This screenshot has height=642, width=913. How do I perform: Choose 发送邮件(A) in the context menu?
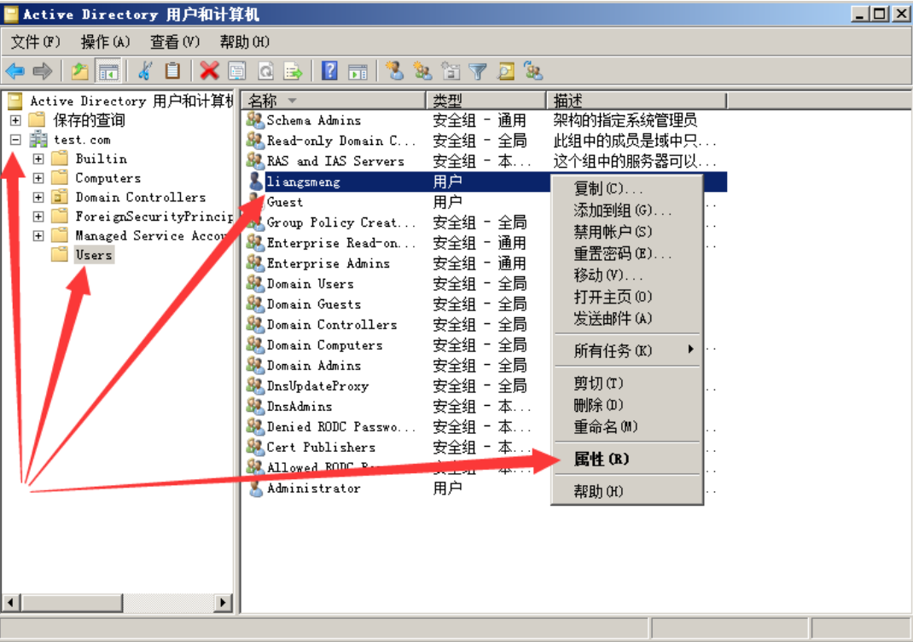(x=627, y=318)
